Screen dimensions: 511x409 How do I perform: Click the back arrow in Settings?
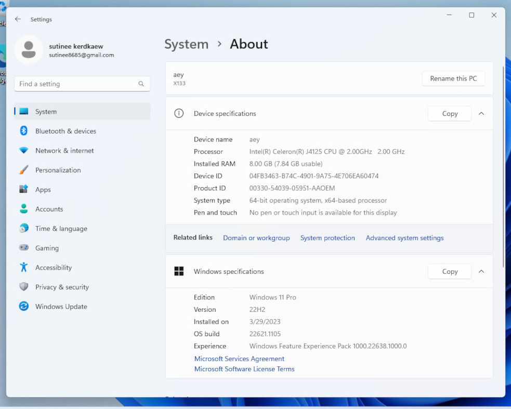(x=18, y=19)
